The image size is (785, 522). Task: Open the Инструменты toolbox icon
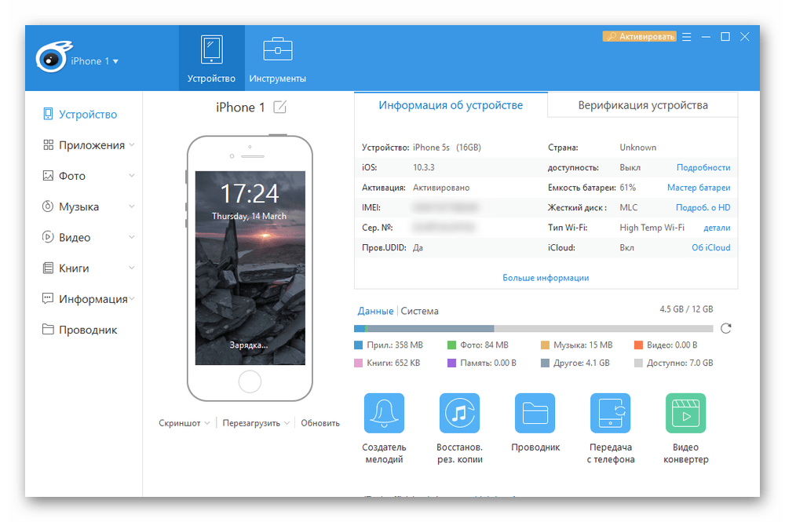(x=277, y=49)
